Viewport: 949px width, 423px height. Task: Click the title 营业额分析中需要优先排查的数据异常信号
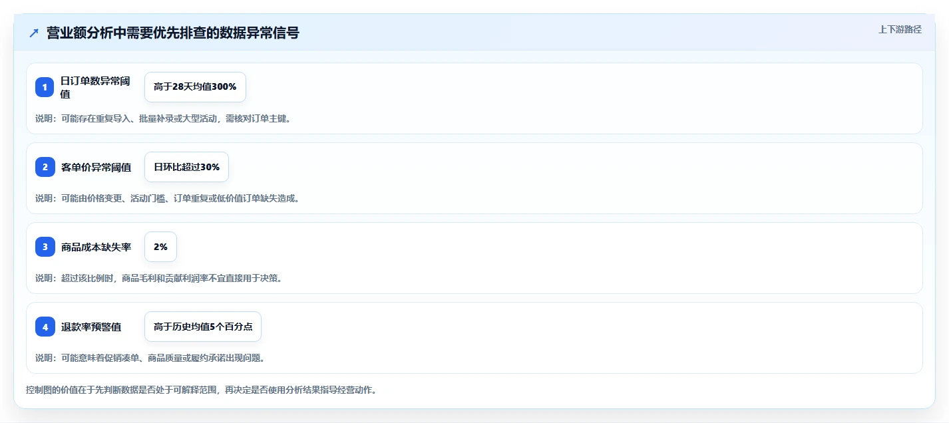click(x=173, y=33)
